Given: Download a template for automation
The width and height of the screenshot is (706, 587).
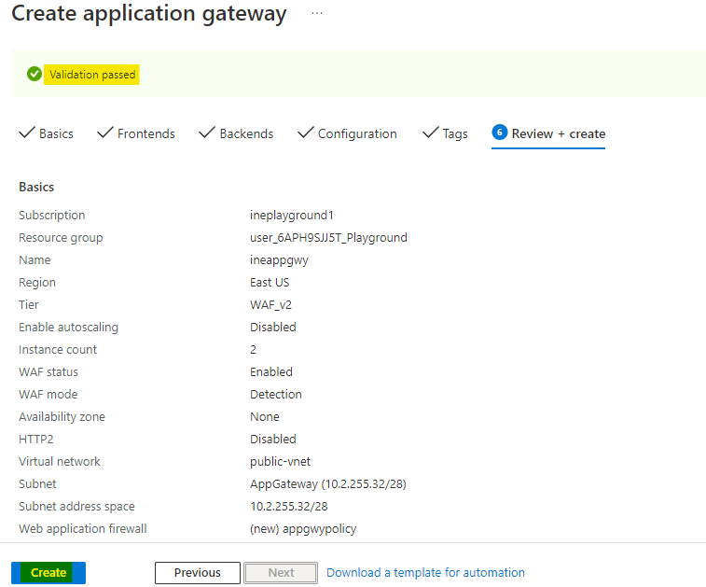Looking at the screenshot, I should 425,573.
